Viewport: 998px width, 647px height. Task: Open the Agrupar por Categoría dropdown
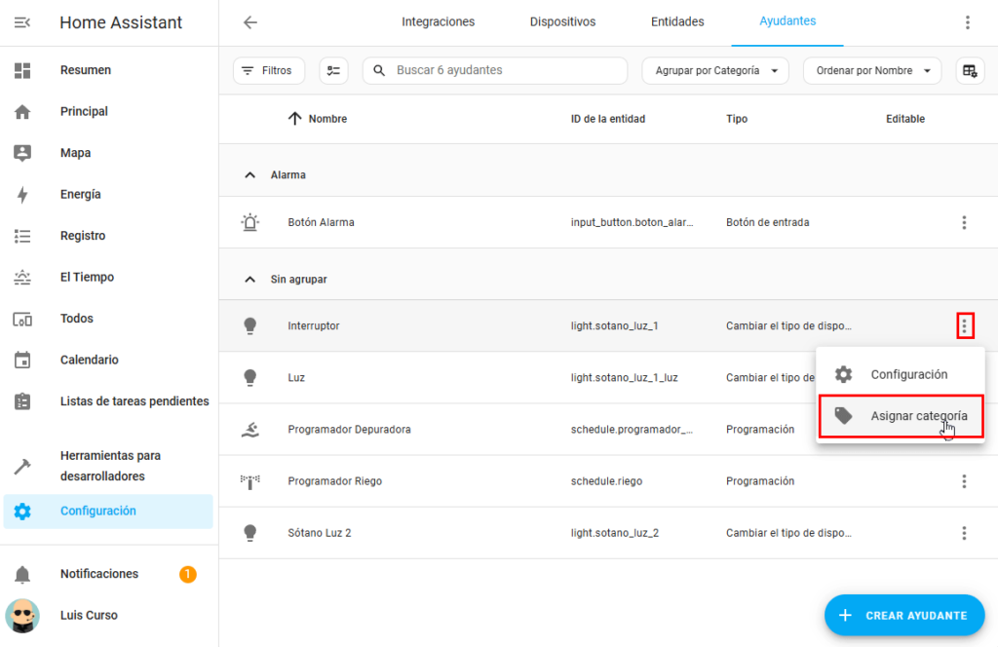pos(714,70)
